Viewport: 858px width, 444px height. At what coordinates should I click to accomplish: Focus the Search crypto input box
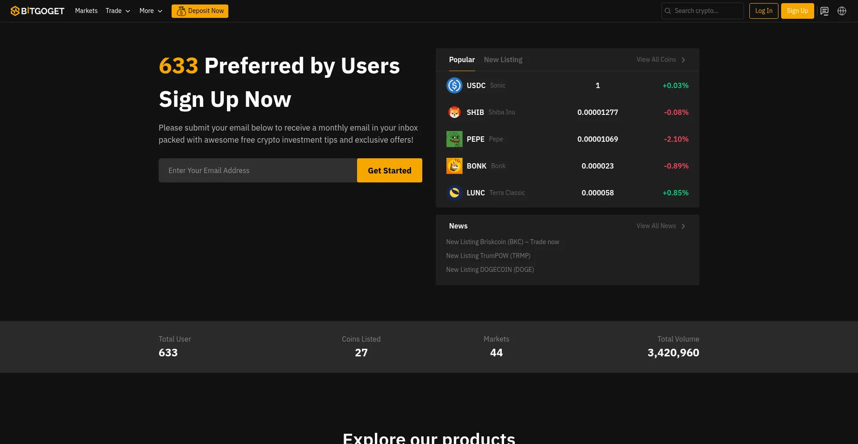tap(706, 11)
